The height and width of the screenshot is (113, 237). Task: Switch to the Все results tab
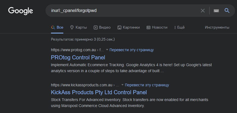57,27
